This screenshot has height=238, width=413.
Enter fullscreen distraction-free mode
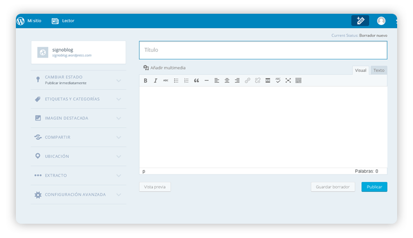[288, 80]
